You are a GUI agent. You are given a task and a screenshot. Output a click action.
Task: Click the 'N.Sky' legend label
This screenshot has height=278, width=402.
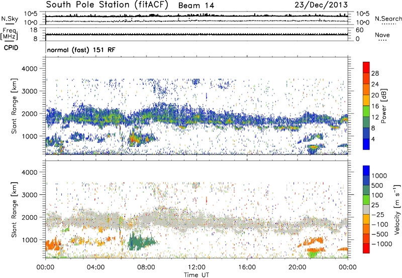(x=10, y=19)
